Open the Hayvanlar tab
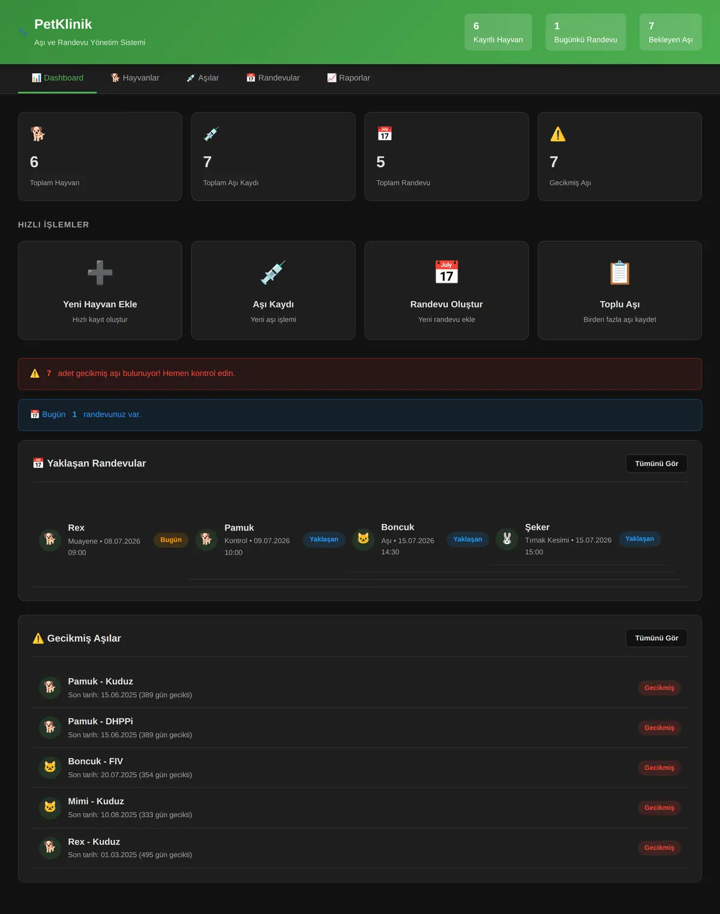720x914 pixels. pos(135,78)
